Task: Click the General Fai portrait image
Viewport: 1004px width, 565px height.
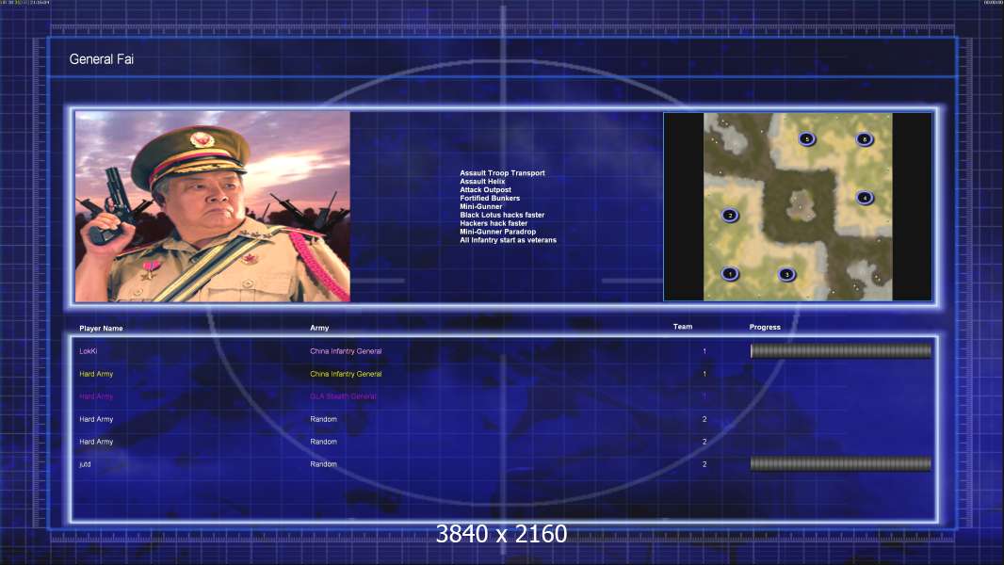Action: (x=213, y=206)
